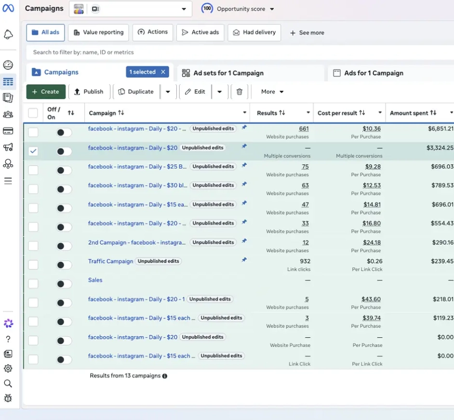
Task: Open the 2nd Campaign - facebook link
Action: [x=137, y=242]
